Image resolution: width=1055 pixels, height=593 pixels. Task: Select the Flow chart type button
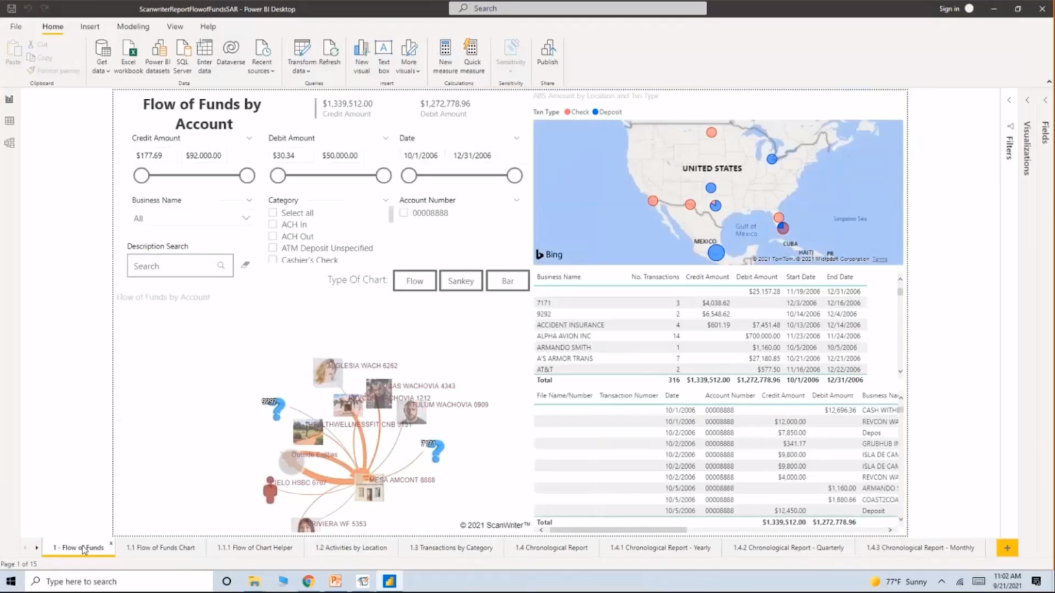coord(415,281)
